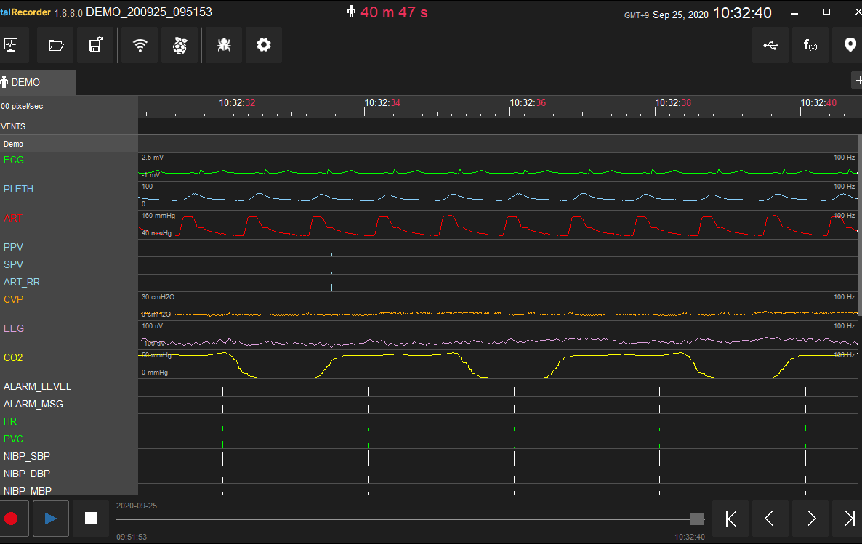Click the ECG waveform trace

[x=498, y=172]
